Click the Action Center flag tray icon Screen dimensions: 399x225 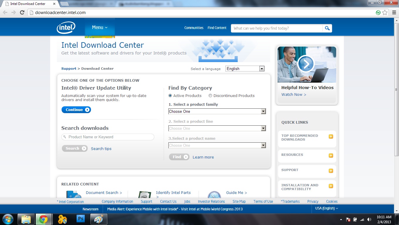[348, 219]
